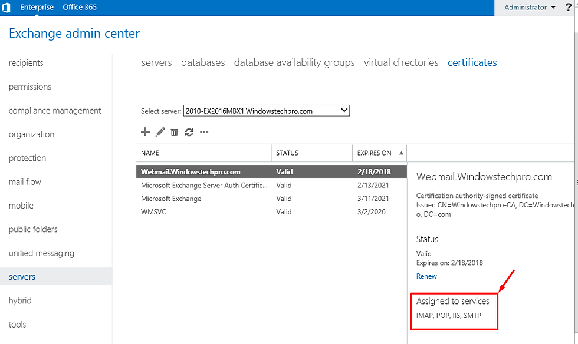The image size is (578, 344).
Task: Open protection section
Action: click(x=27, y=158)
